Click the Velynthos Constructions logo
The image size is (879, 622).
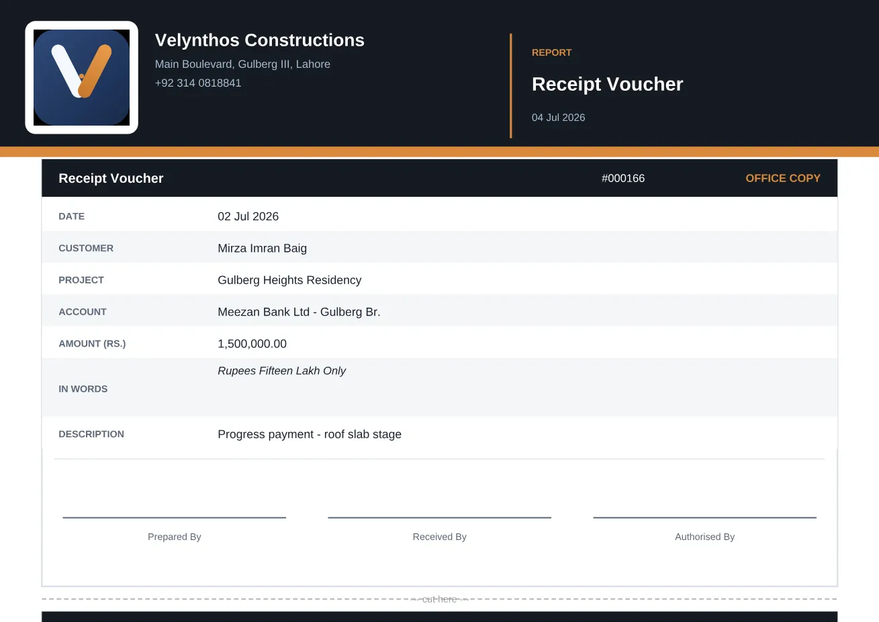pos(81,77)
